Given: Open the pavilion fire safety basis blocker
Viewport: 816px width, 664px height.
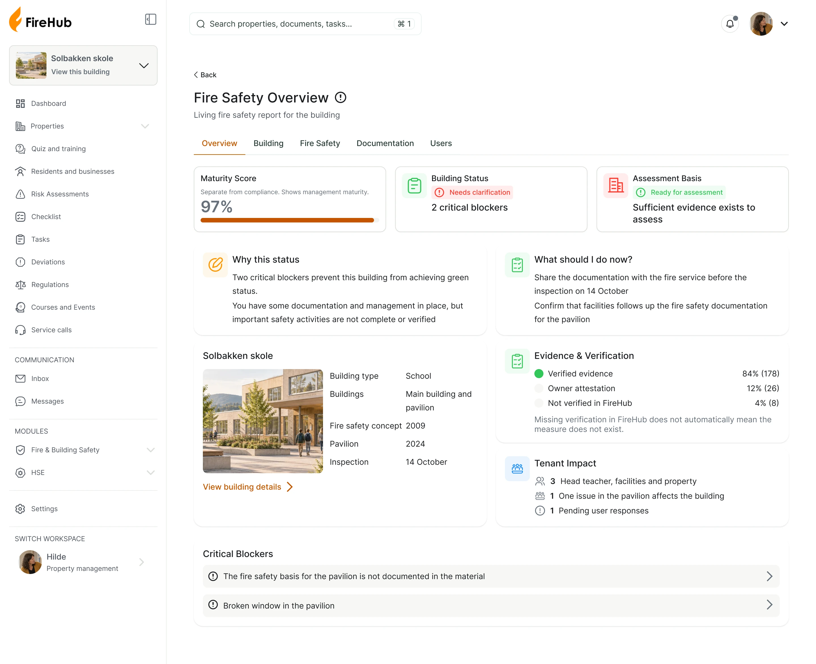Looking at the screenshot, I should tap(491, 577).
